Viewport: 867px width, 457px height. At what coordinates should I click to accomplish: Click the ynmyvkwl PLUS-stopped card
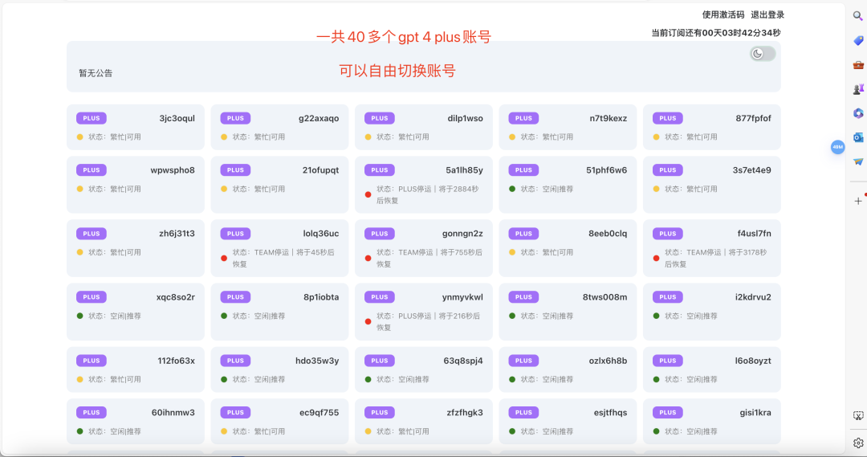pyautogui.click(x=424, y=312)
